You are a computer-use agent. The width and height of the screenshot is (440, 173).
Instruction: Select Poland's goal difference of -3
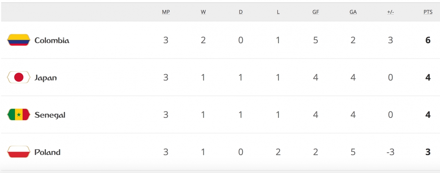tap(390, 152)
